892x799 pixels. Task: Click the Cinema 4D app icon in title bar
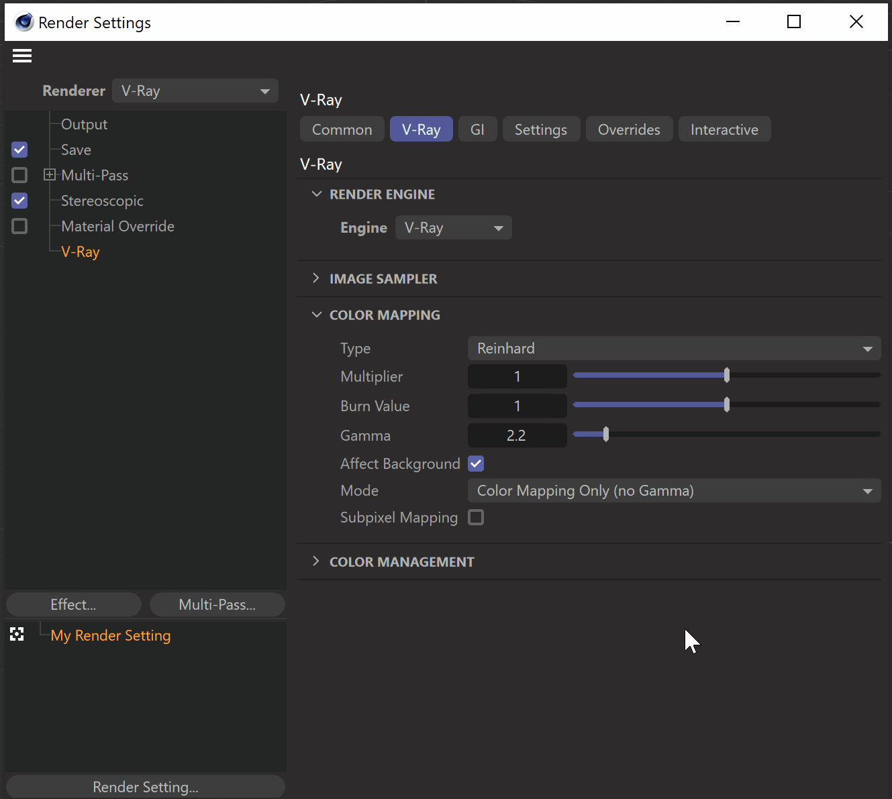[x=24, y=22]
